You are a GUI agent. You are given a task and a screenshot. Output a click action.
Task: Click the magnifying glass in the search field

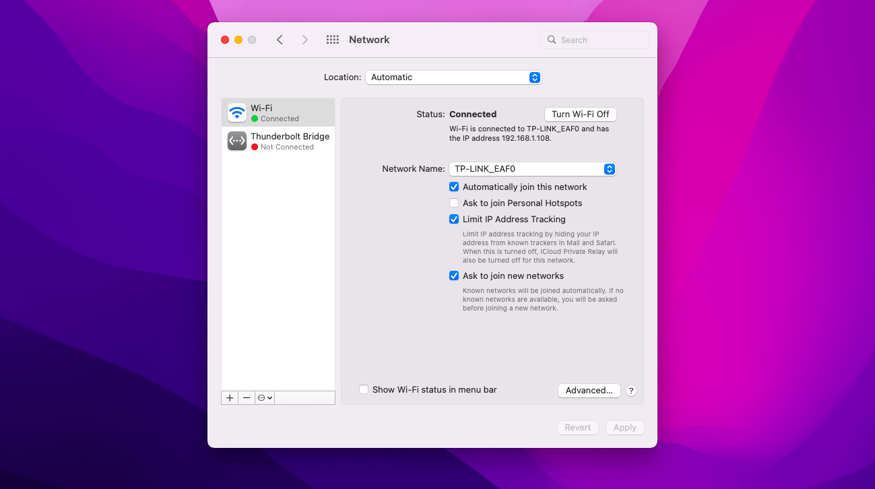[551, 40]
